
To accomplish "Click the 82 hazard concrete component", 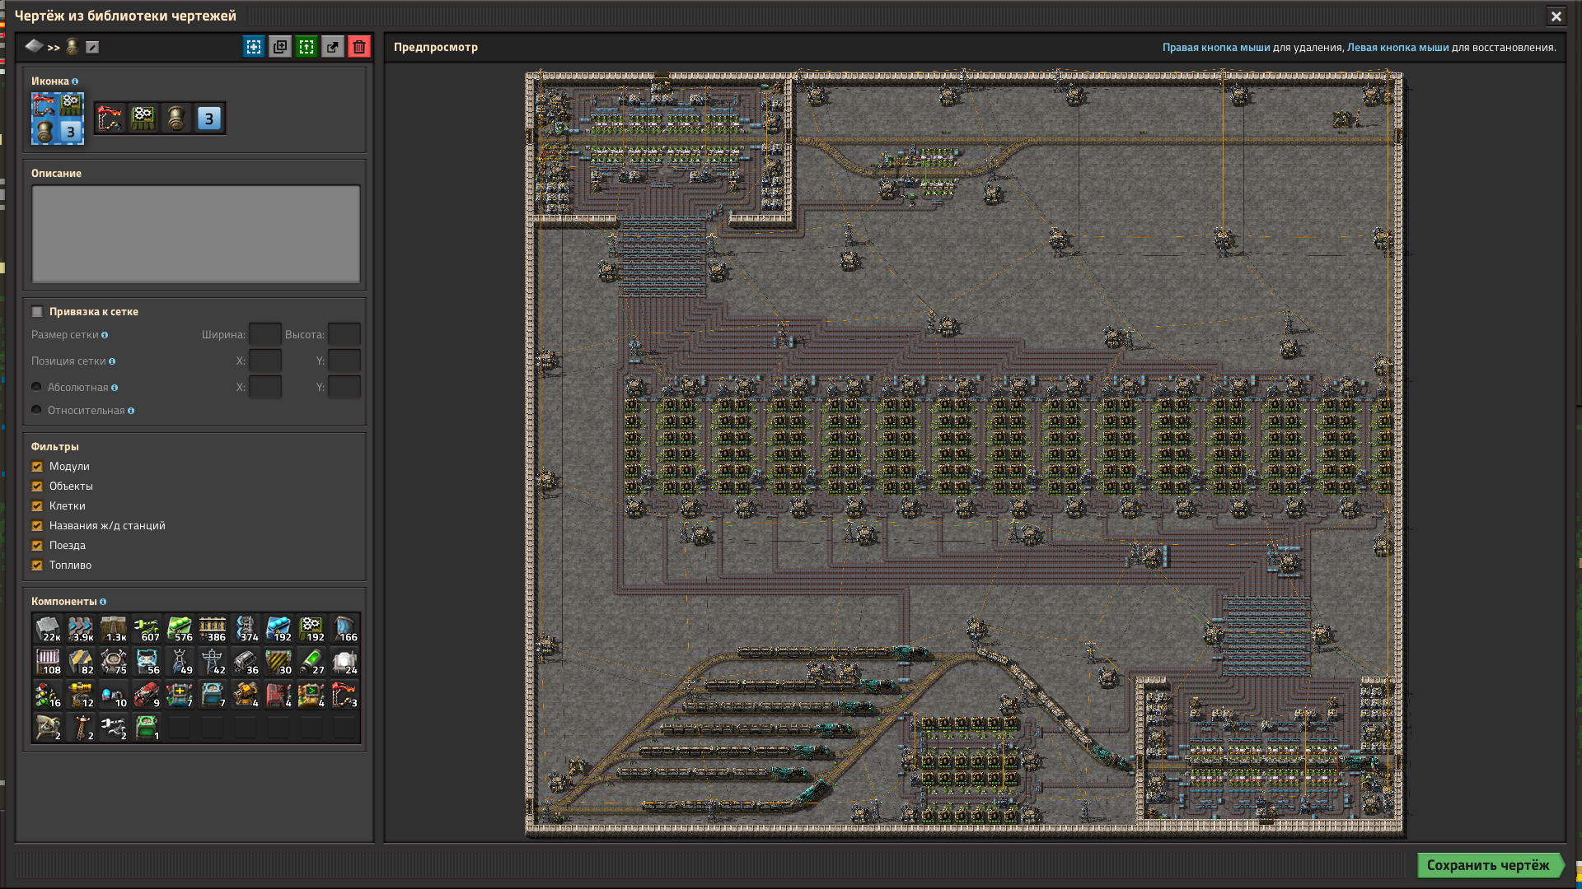I will click(x=81, y=662).
